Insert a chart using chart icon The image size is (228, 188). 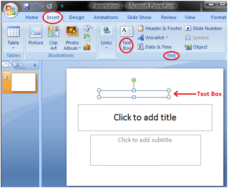pyautogui.click(x=87, y=47)
